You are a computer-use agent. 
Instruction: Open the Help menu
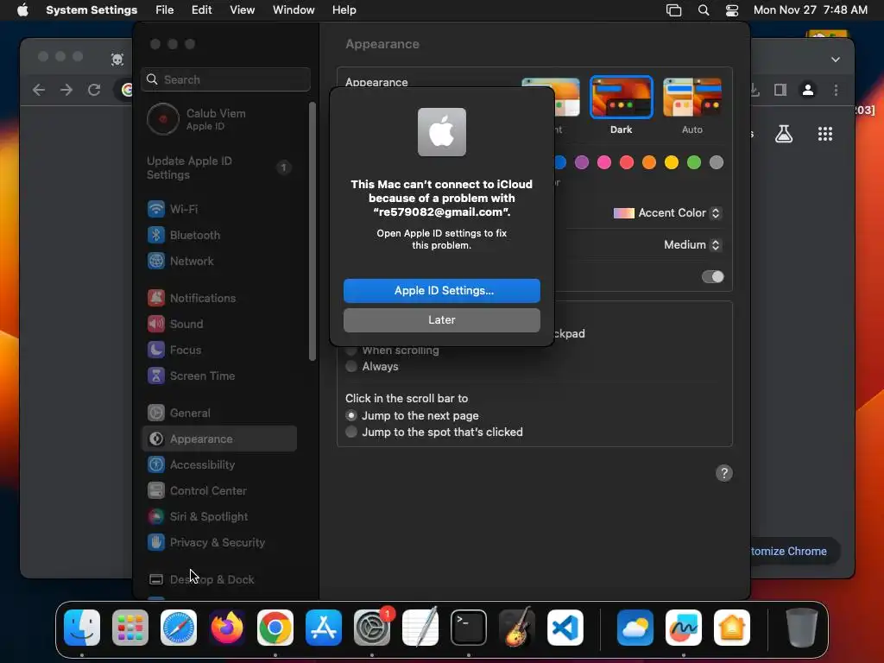[344, 10]
